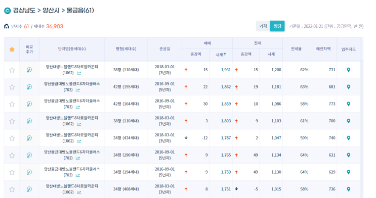The height and width of the screenshot is (198, 376).
Task: Select the -12 증감액 value
Action: pyautogui.click(x=205, y=138)
